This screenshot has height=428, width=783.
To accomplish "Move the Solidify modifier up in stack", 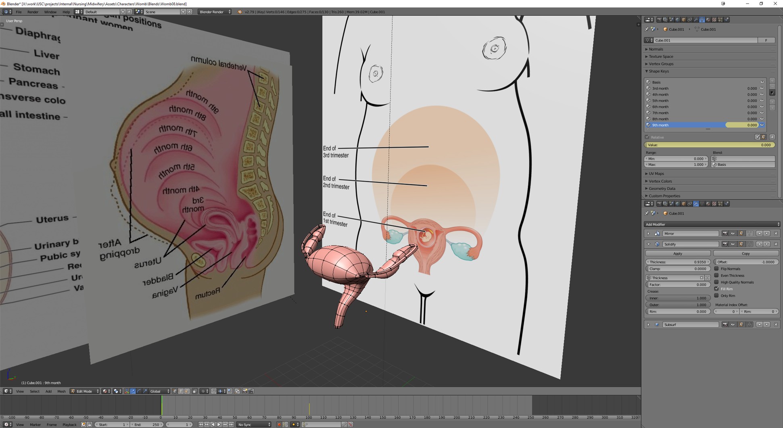I will 759,244.
